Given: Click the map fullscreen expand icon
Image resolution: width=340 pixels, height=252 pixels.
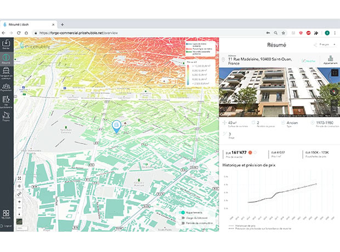Looking at the screenshot, I should pyautogui.click(x=19, y=179).
